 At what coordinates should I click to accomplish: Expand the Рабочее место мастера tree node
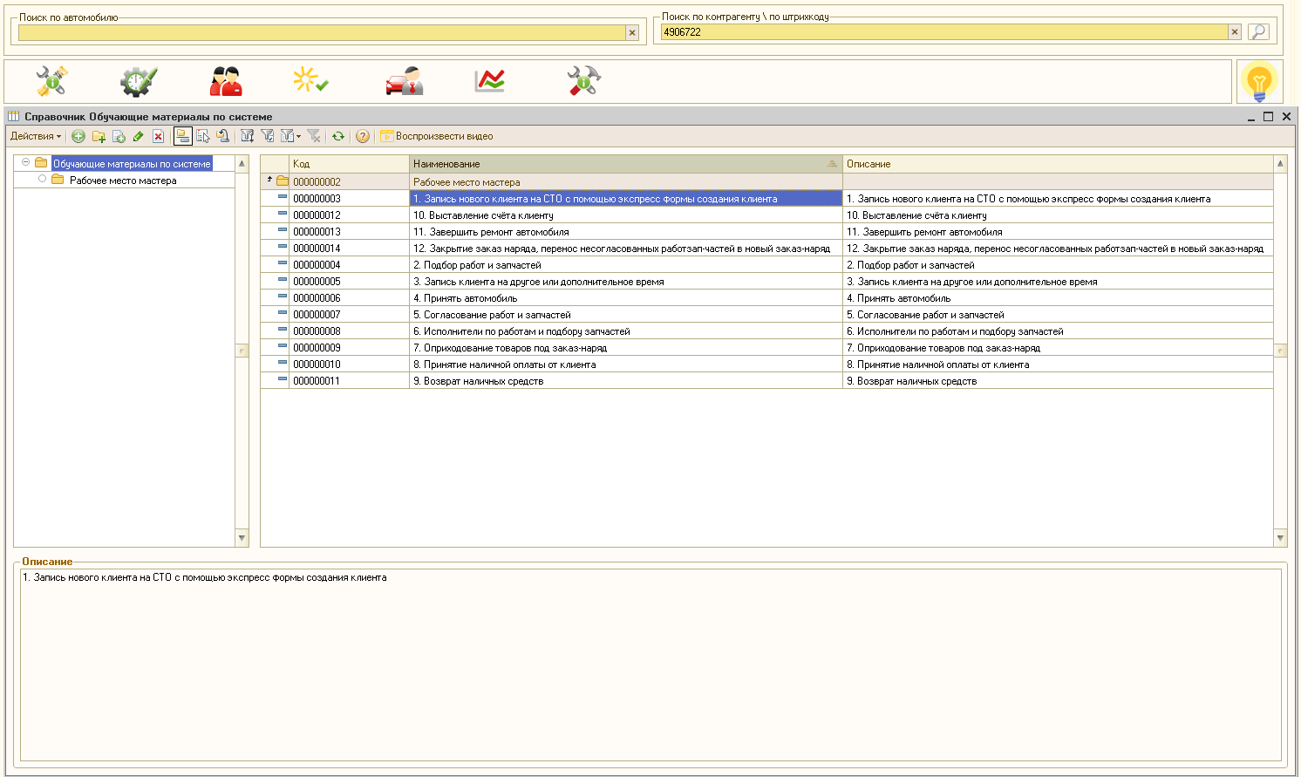[42, 180]
